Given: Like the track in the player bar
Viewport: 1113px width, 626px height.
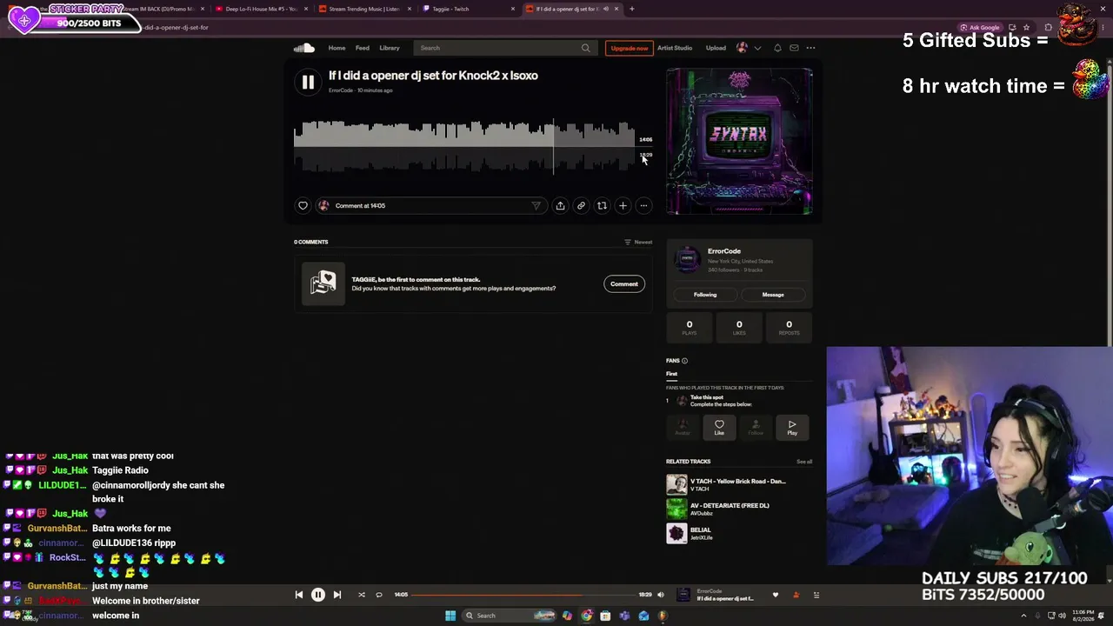Looking at the screenshot, I should pos(776,595).
